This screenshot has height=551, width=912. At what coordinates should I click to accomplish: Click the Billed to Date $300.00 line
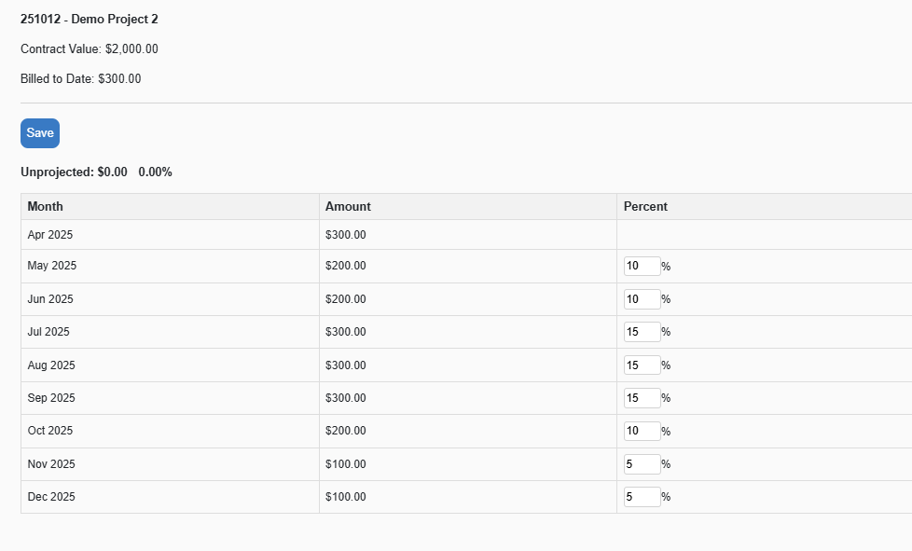click(x=81, y=79)
